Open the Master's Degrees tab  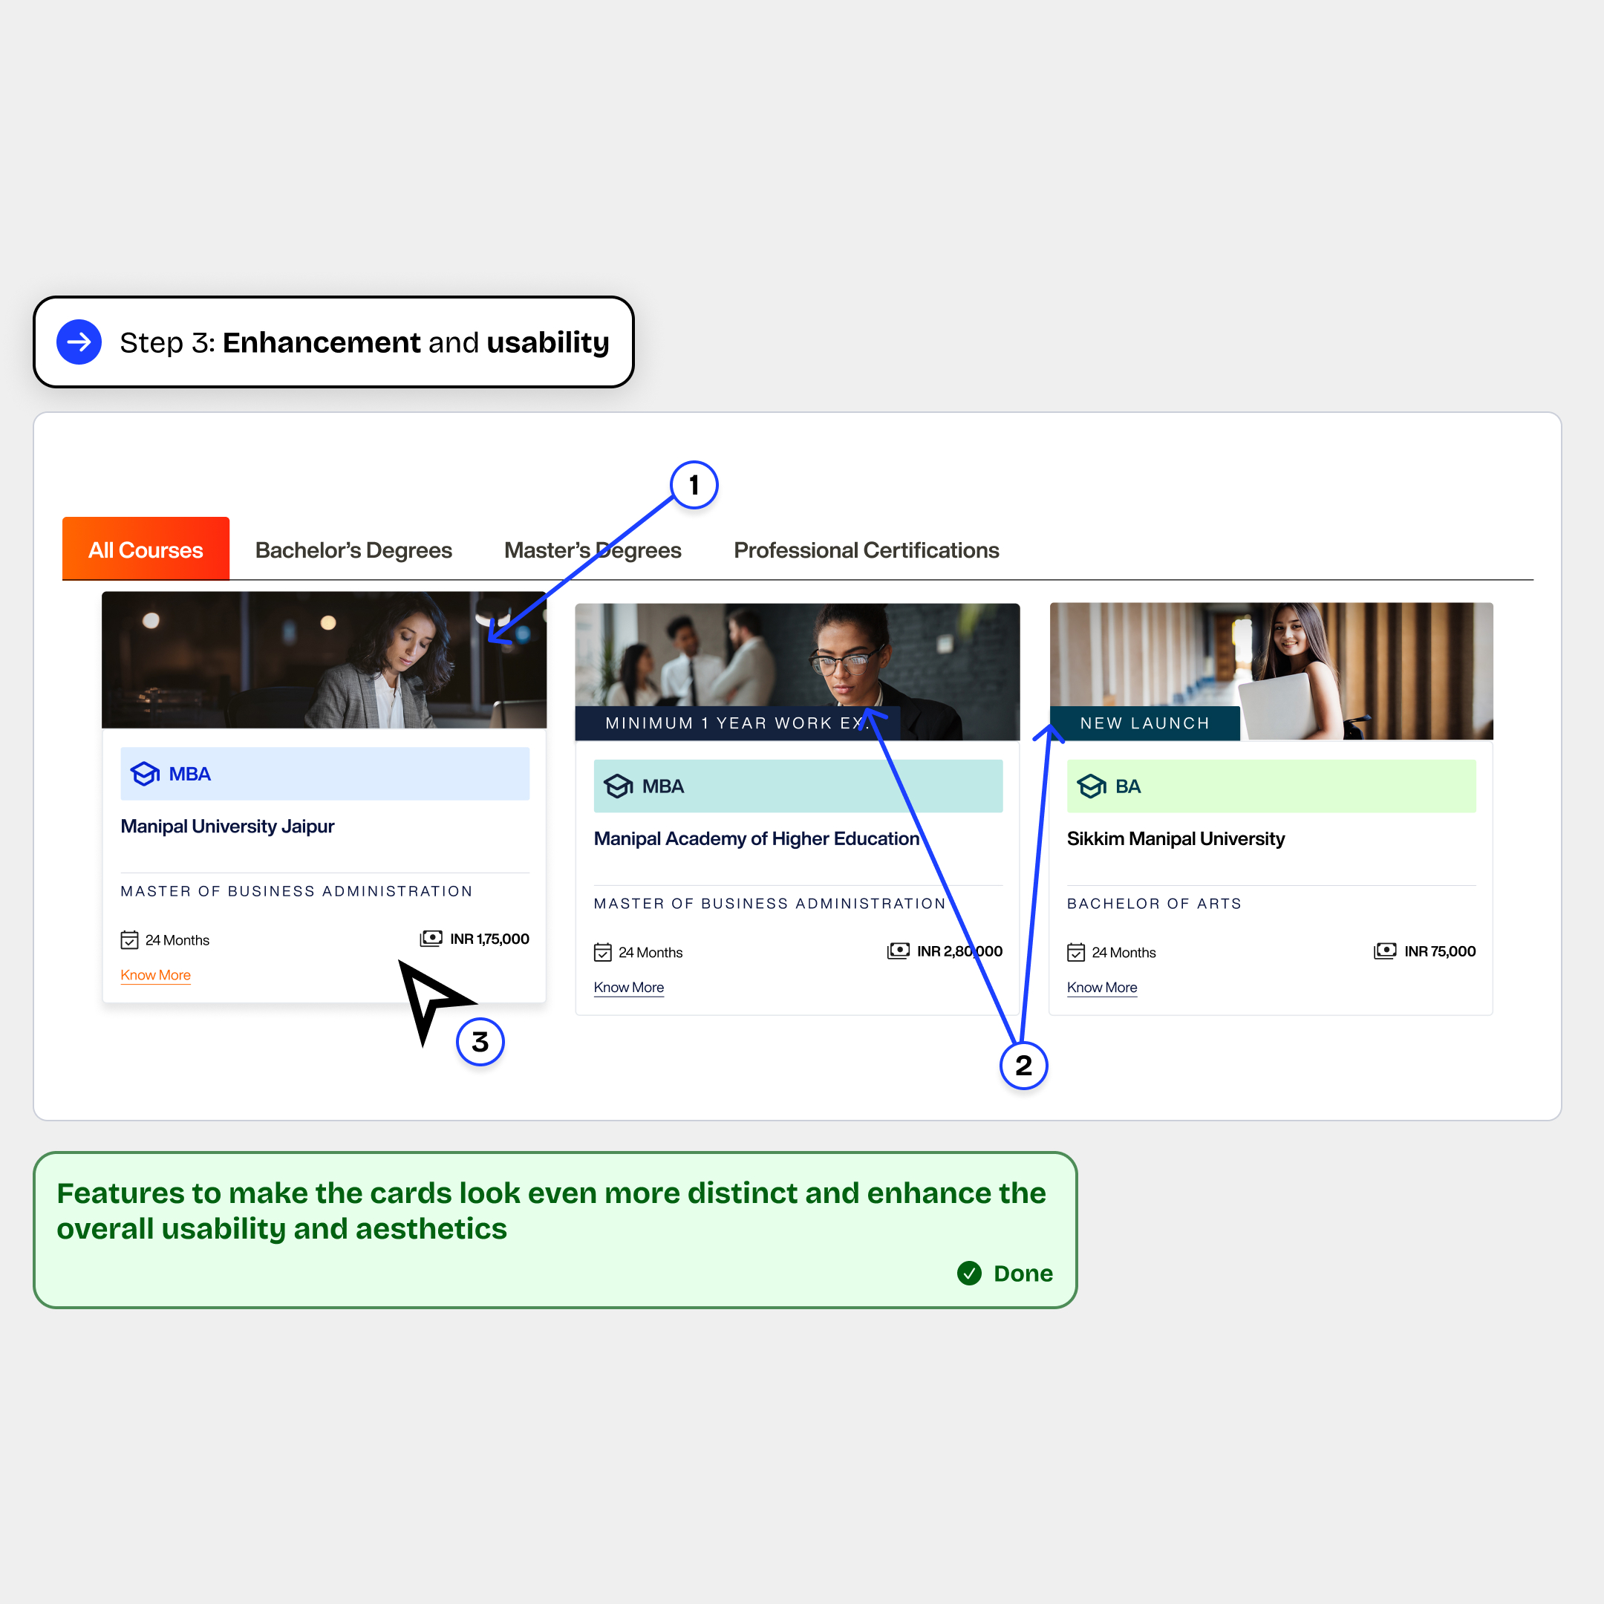[x=593, y=550]
